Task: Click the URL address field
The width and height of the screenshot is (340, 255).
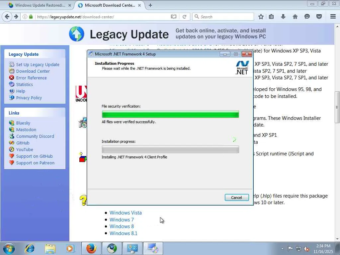Action: [x=103, y=17]
